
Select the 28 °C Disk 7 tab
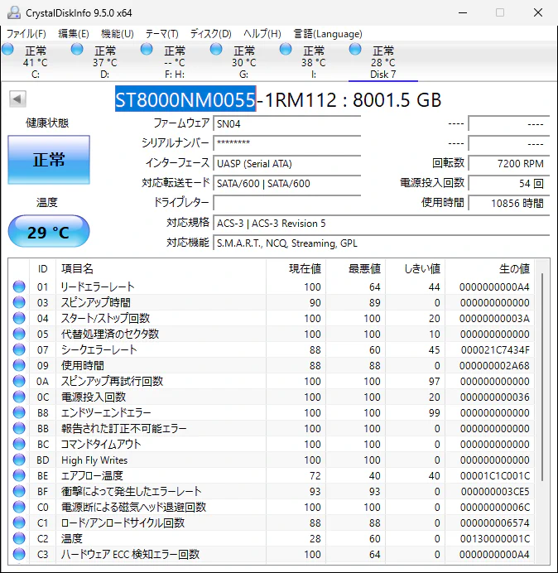[383, 62]
